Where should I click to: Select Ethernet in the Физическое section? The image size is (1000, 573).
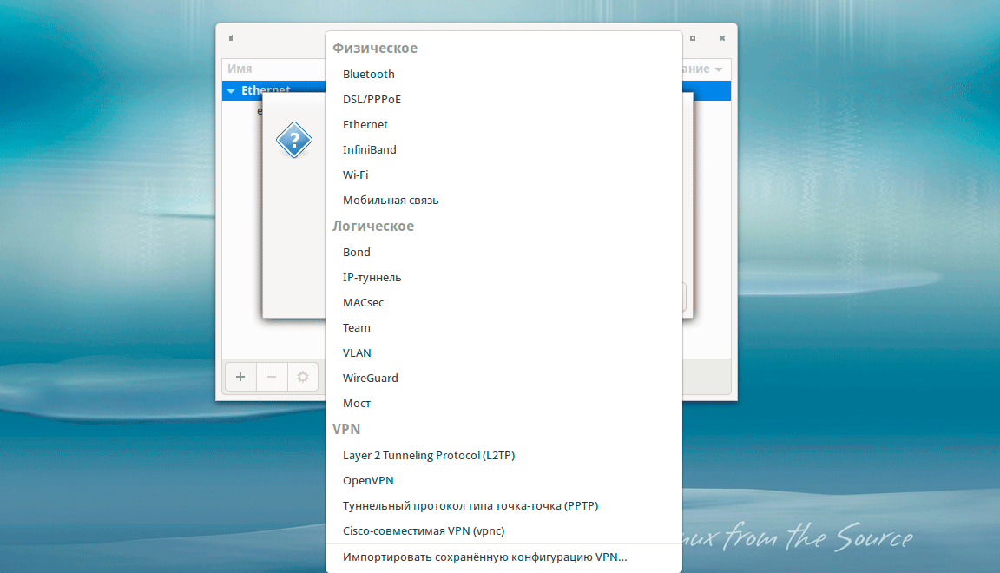click(x=503, y=124)
